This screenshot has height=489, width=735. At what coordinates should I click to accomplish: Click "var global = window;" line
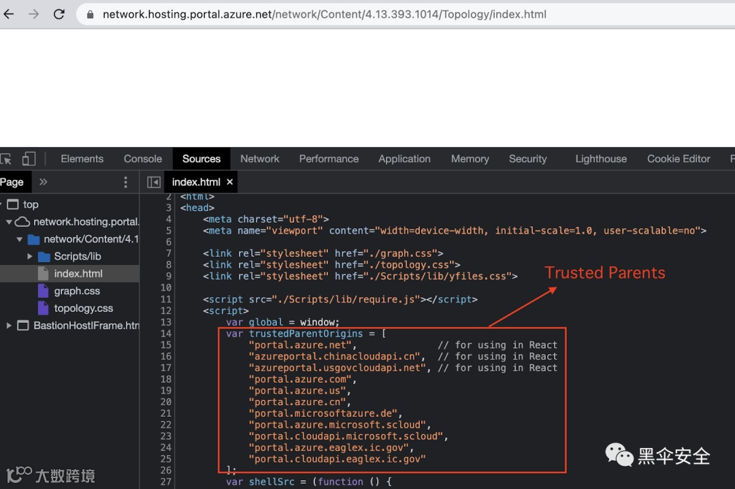pyautogui.click(x=282, y=322)
